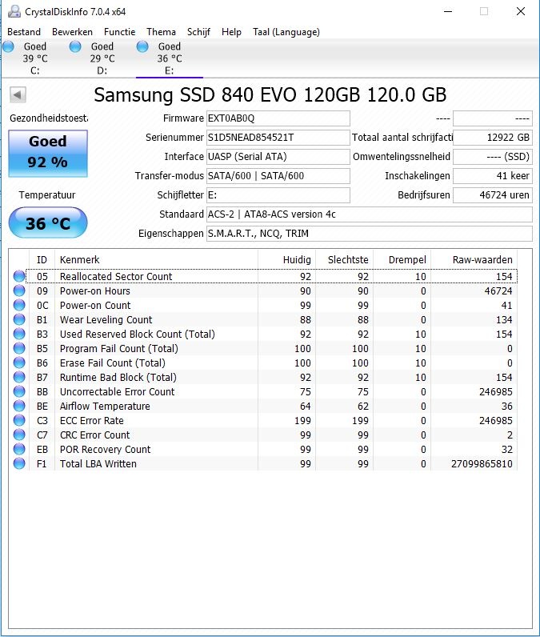540x637 pixels.
Task: Click status orb of POR Recovery Count row
Action: tap(19, 449)
